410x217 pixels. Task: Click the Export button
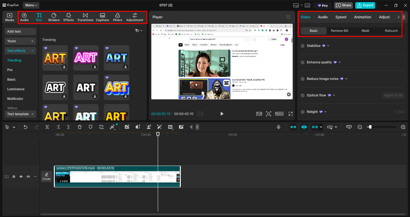point(365,5)
